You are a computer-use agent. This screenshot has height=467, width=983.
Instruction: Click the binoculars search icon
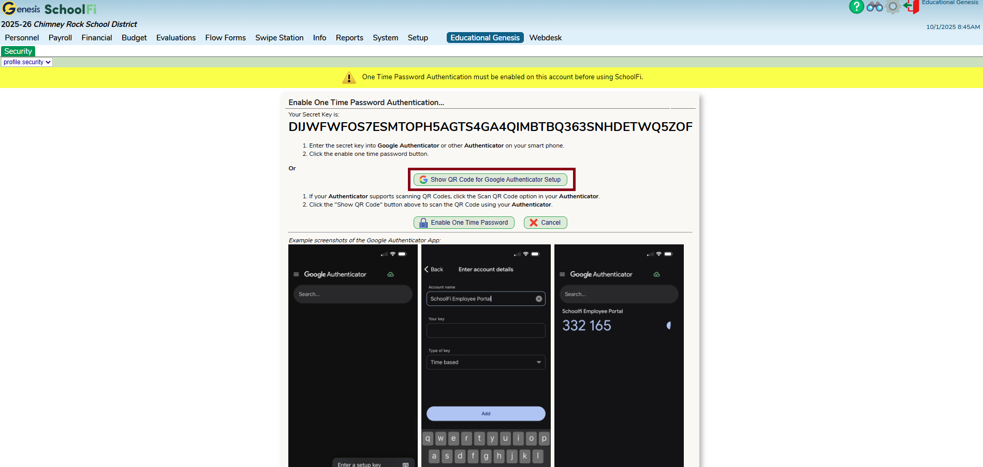coord(875,7)
